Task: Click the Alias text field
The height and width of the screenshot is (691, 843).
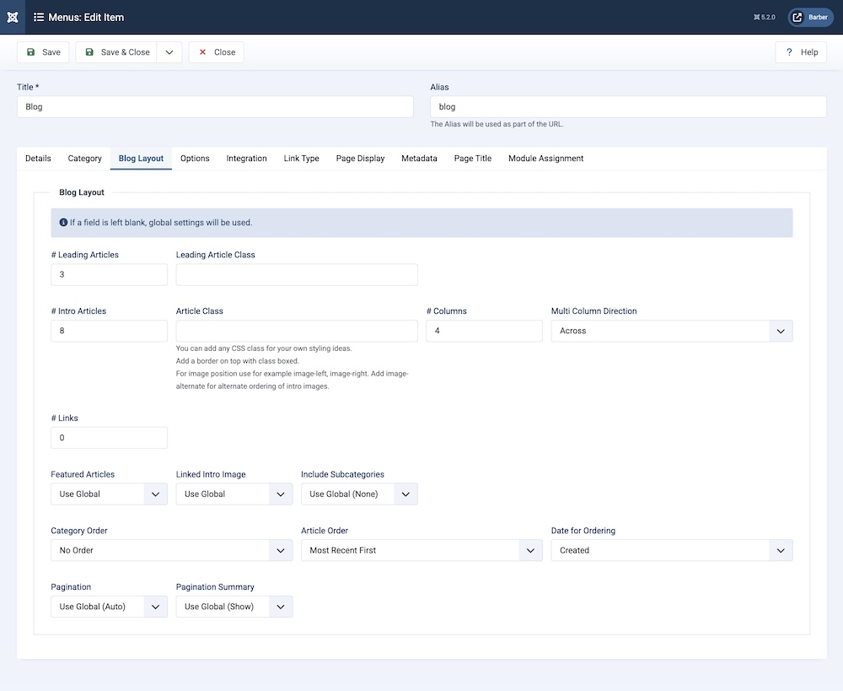Action: [x=628, y=107]
